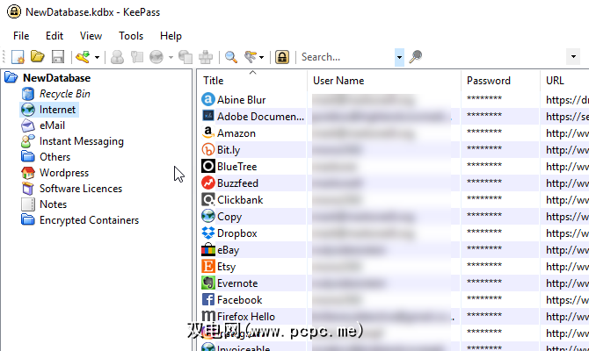Select the Firefox Hello entry
The height and width of the screenshot is (351, 589).
pyautogui.click(x=246, y=317)
